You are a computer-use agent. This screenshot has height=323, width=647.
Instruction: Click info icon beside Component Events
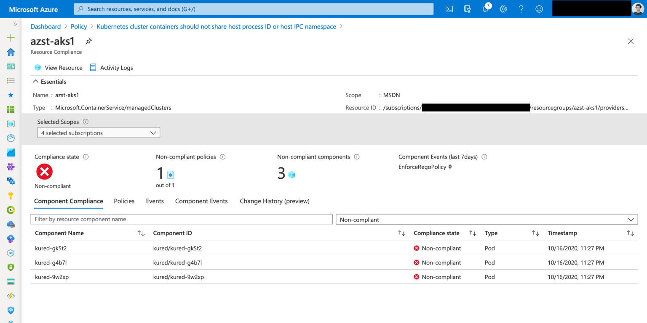click(x=484, y=157)
